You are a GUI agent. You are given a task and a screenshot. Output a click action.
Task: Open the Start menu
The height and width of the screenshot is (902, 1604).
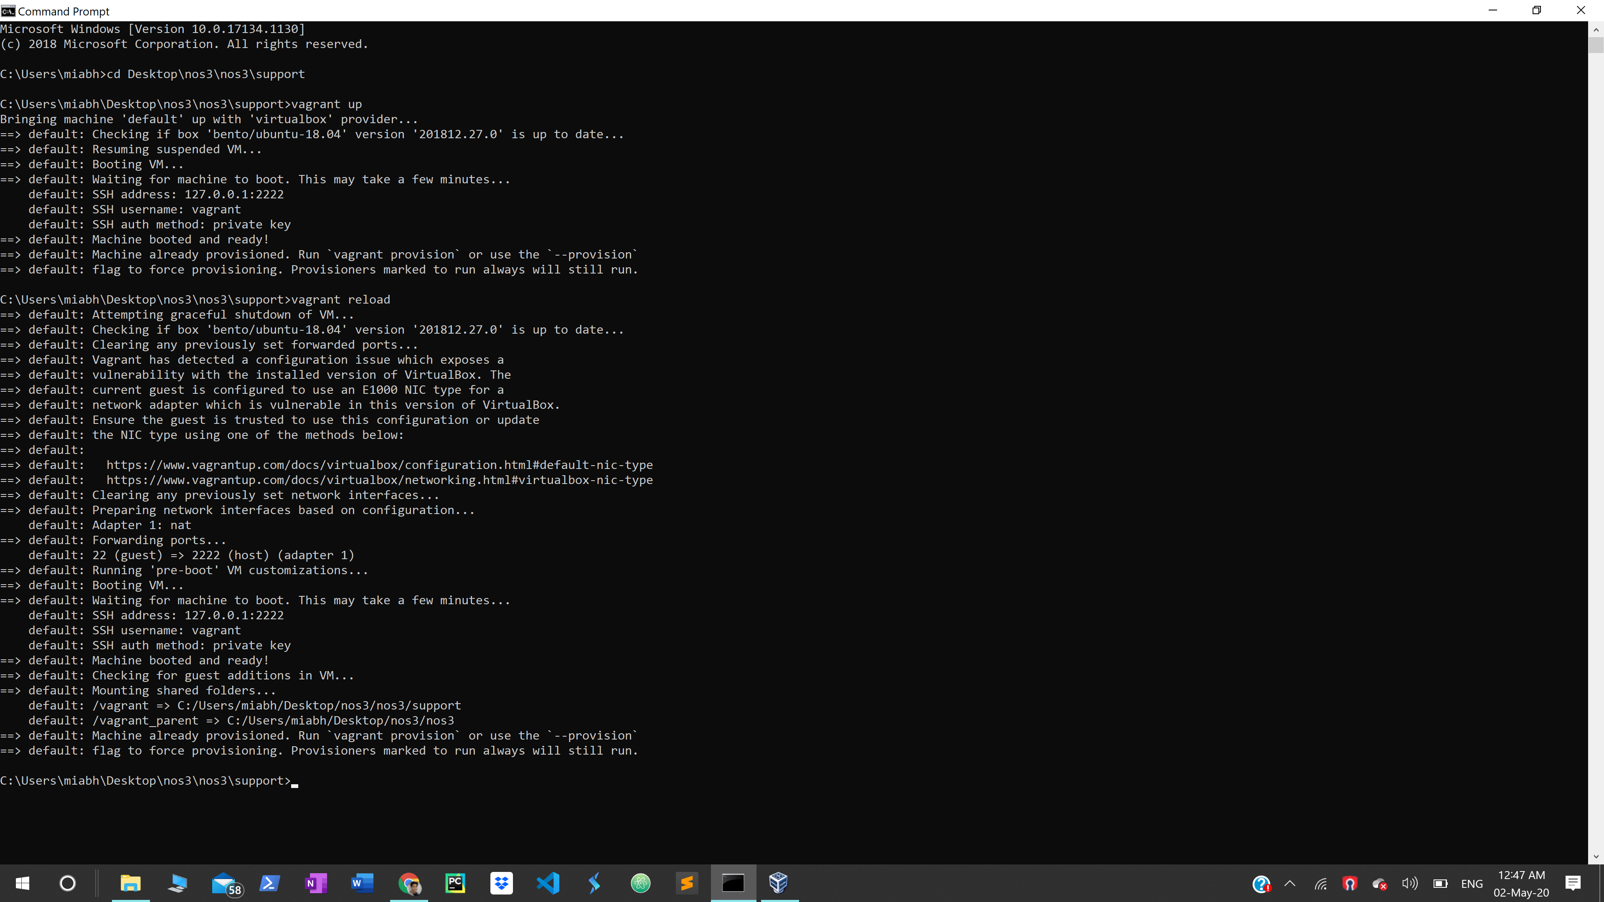coord(23,883)
